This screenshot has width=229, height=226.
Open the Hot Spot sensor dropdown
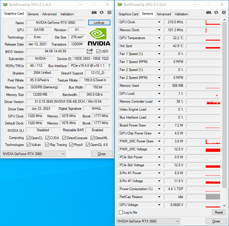tap(159, 46)
